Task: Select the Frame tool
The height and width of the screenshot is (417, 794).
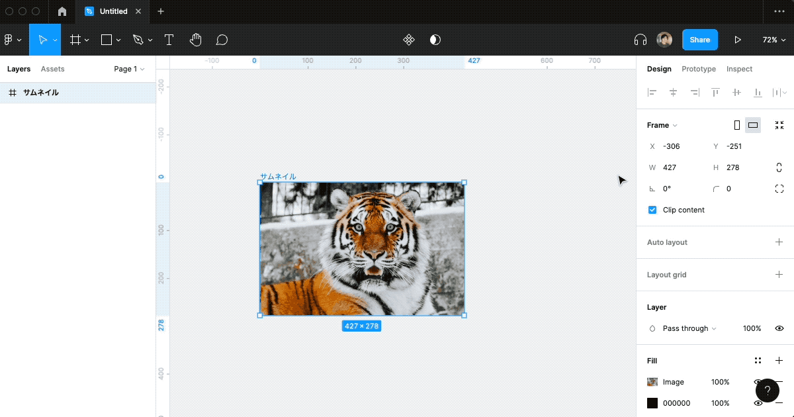Action: point(75,40)
